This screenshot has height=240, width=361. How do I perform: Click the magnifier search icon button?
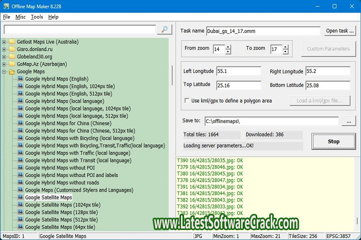[x=164, y=30]
